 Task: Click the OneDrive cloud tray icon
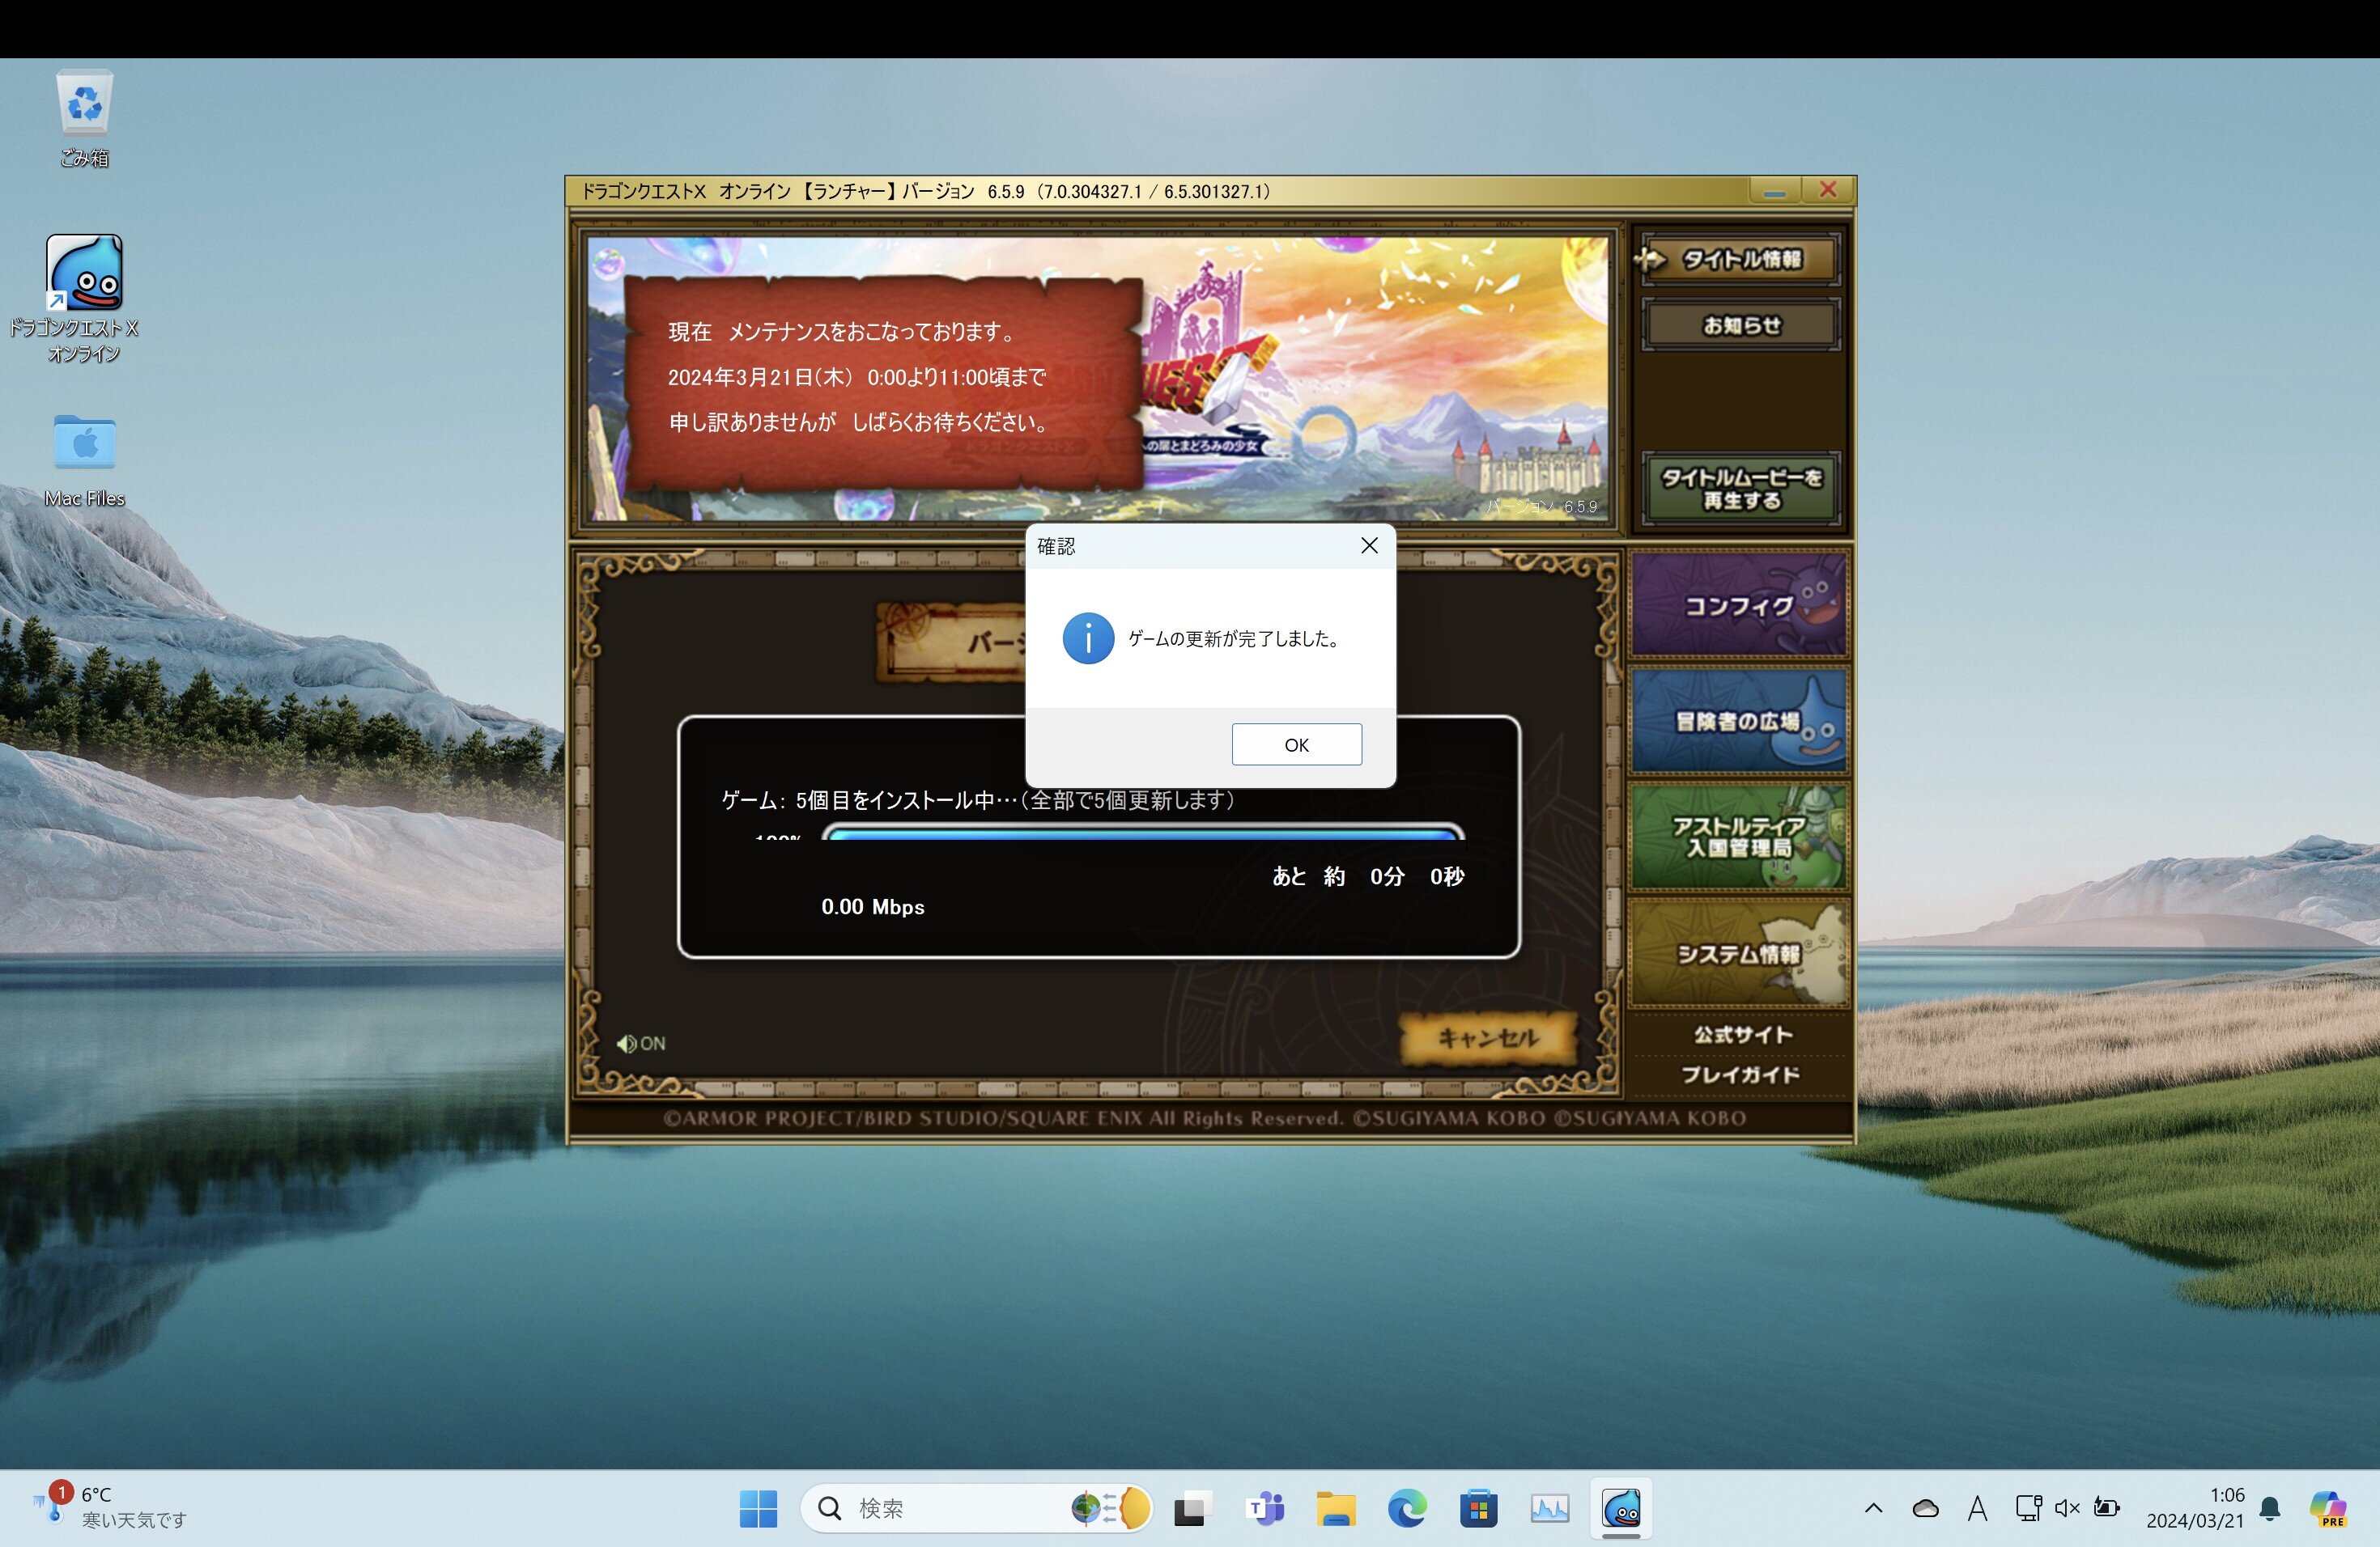(x=1925, y=1508)
